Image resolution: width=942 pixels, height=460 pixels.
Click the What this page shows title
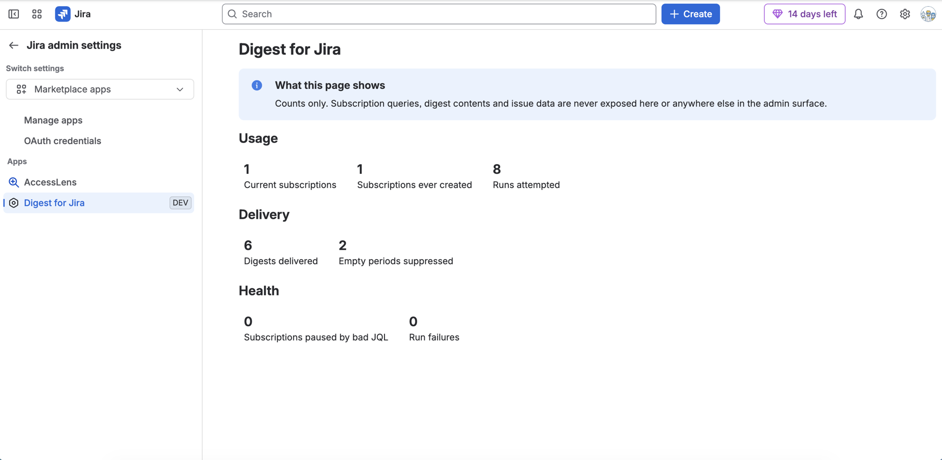[x=330, y=85]
